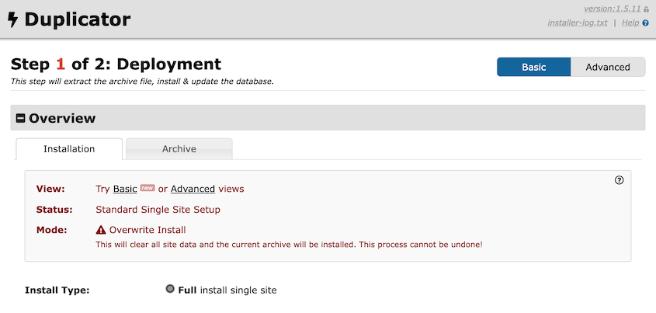Image resolution: width=656 pixels, height=313 pixels.
Task: Click the lock icon beside version number
Action: coord(647,9)
